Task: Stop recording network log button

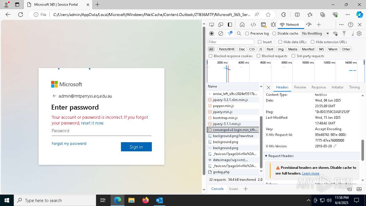Action: 212,33
